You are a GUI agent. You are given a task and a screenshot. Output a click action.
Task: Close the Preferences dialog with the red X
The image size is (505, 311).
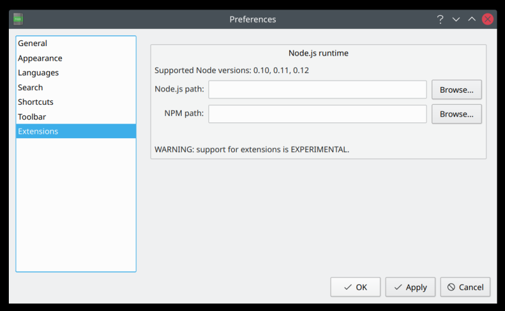pyautogui.click(x=487, y=19)
